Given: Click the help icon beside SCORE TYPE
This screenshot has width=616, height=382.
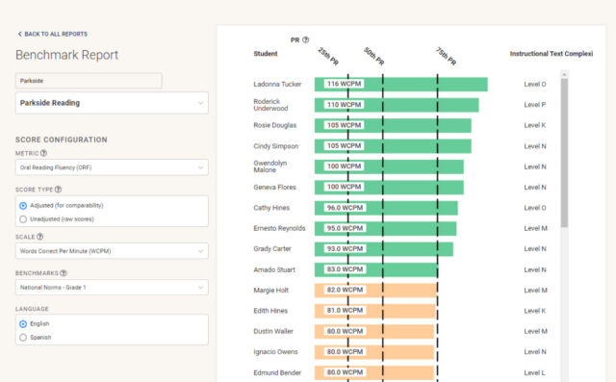Looking at the screenshot, I should [58, 190].
